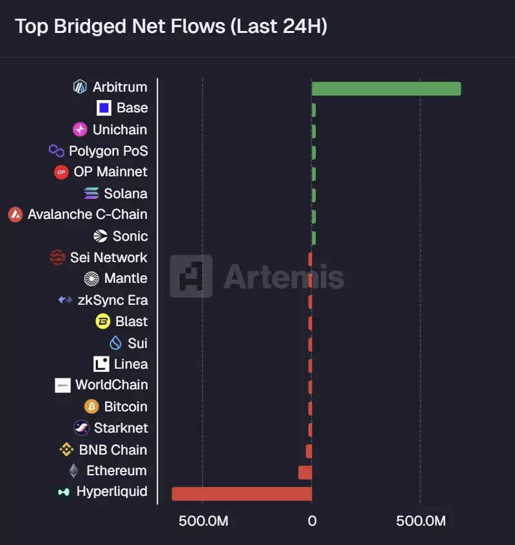Click the Ethereum diamond icon

click(73, 471)
